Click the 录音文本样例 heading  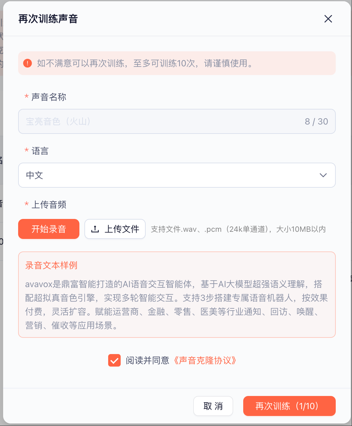pyautogui.click(x=51, y=266)
